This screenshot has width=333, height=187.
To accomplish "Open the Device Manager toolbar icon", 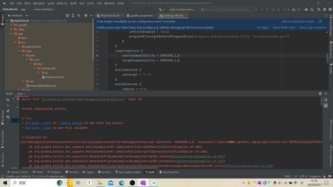I will [312, 10].
